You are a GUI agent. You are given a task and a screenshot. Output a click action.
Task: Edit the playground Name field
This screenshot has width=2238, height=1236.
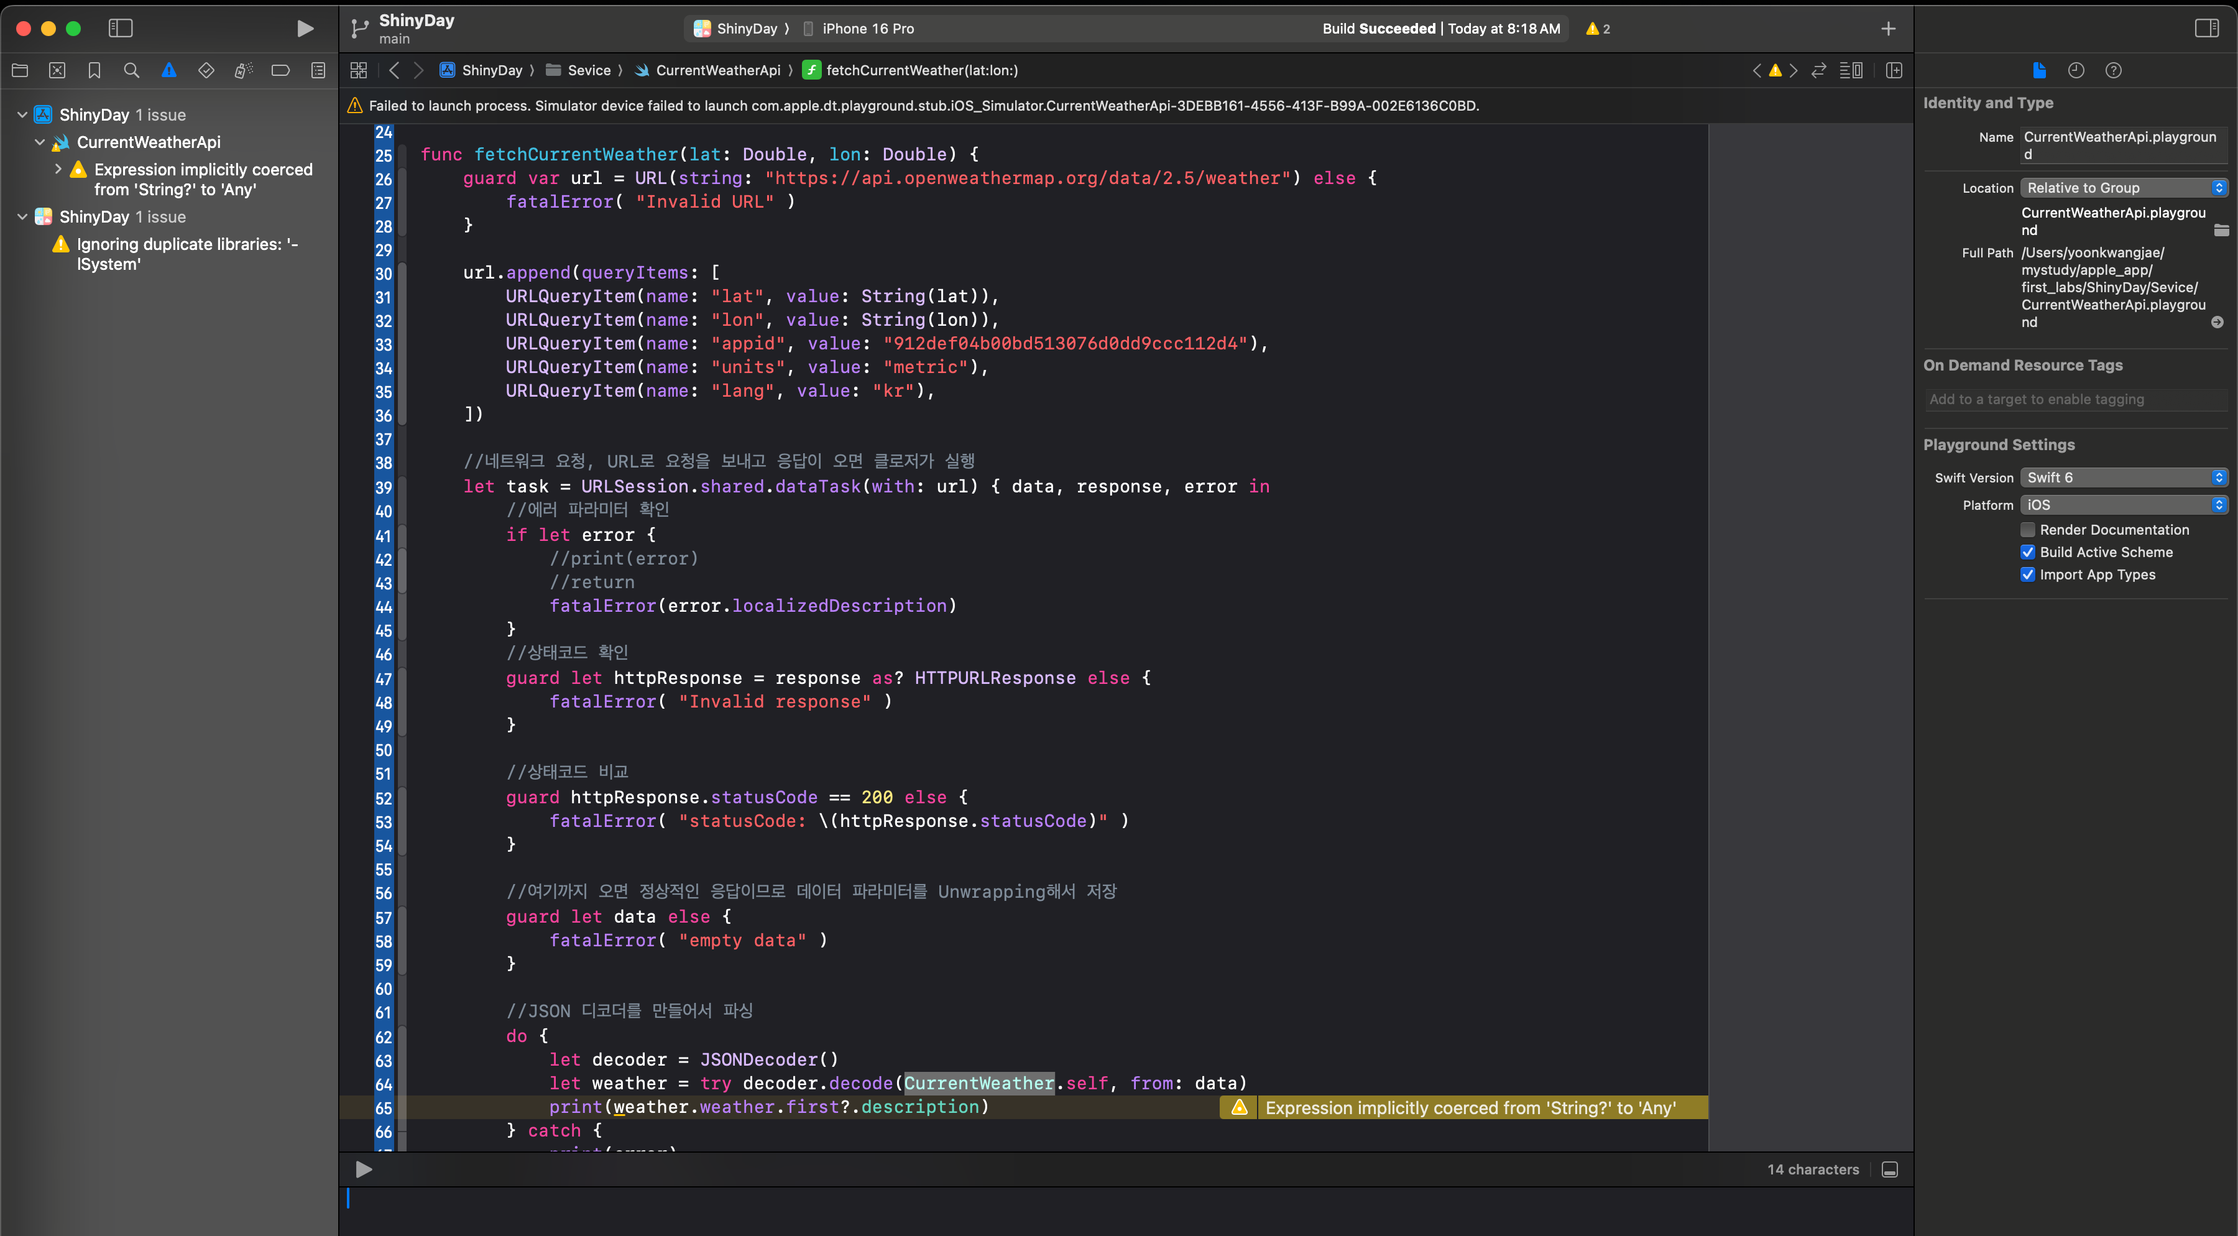click(x=2124, y=146)
